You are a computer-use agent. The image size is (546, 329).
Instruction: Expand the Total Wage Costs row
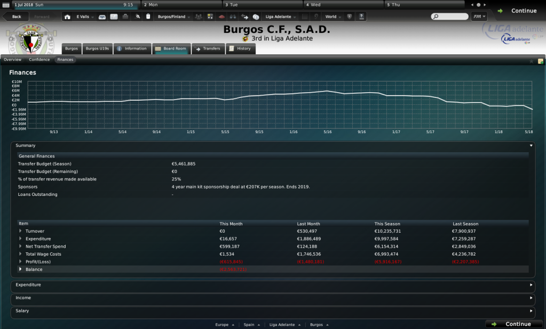[20, 254]
